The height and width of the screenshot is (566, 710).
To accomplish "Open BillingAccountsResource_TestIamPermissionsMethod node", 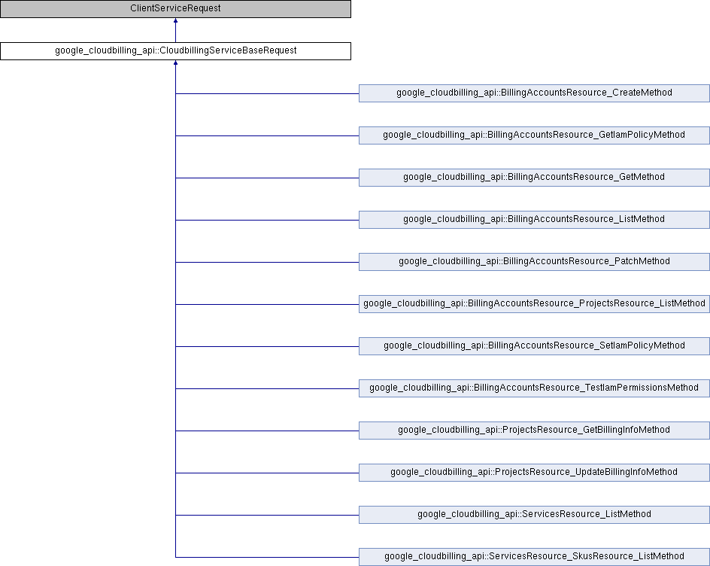I will coord(534,388).
